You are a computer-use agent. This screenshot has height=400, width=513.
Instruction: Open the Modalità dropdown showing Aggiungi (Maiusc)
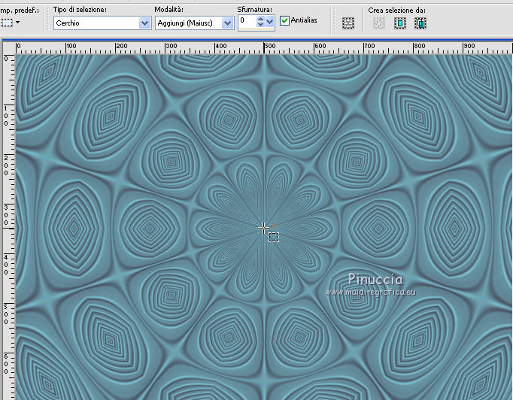click(x=227, y=23)
